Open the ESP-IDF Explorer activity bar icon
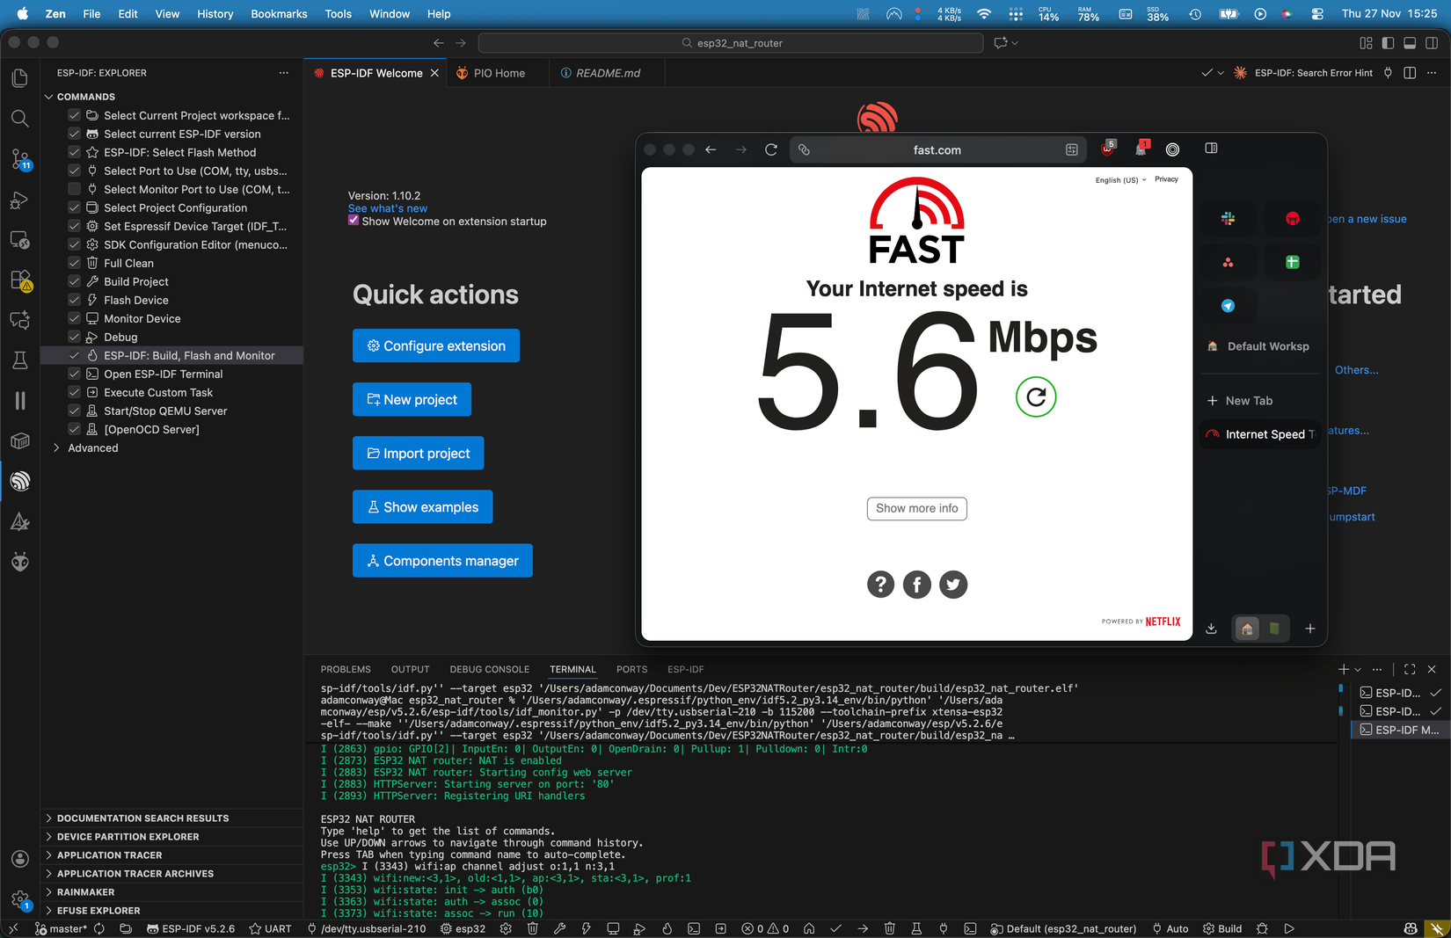The image size is (1451, 938). [19, 481]
